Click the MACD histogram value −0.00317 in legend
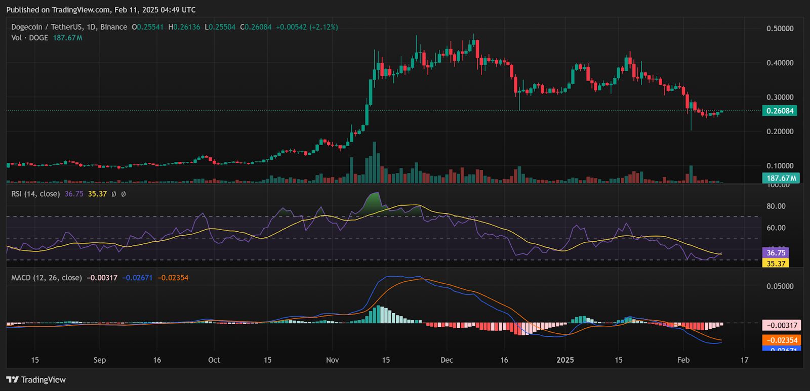The width and height of the screenshot is (810, 391). [x=102, y=278]
